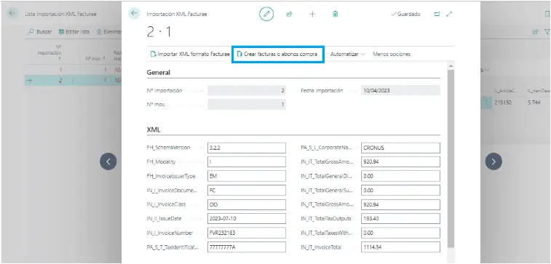Click Crear facturas o abonos compra
The width and height of the screenshot is (551, 264).
[x=277, y=54]
